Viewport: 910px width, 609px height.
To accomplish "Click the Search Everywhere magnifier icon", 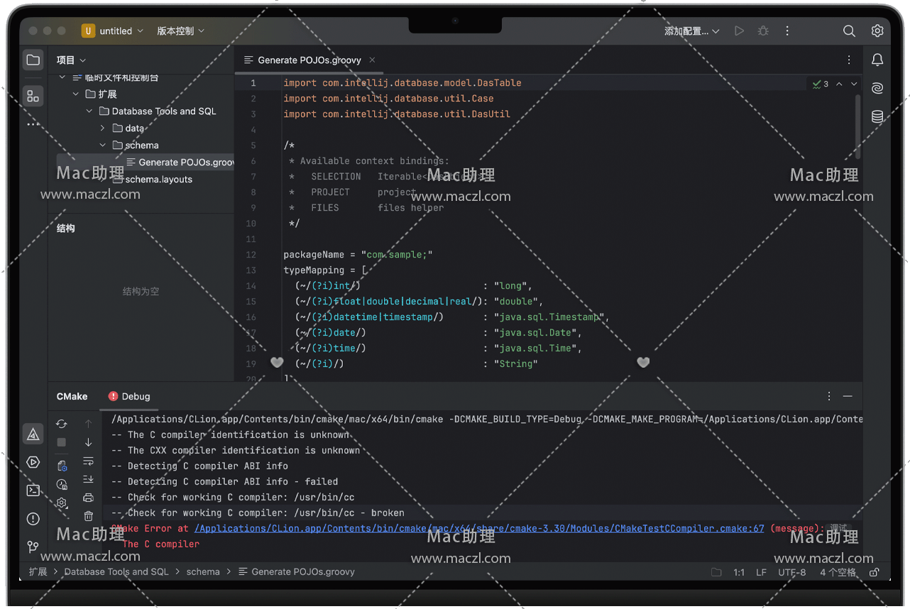I will click(849, 31).
